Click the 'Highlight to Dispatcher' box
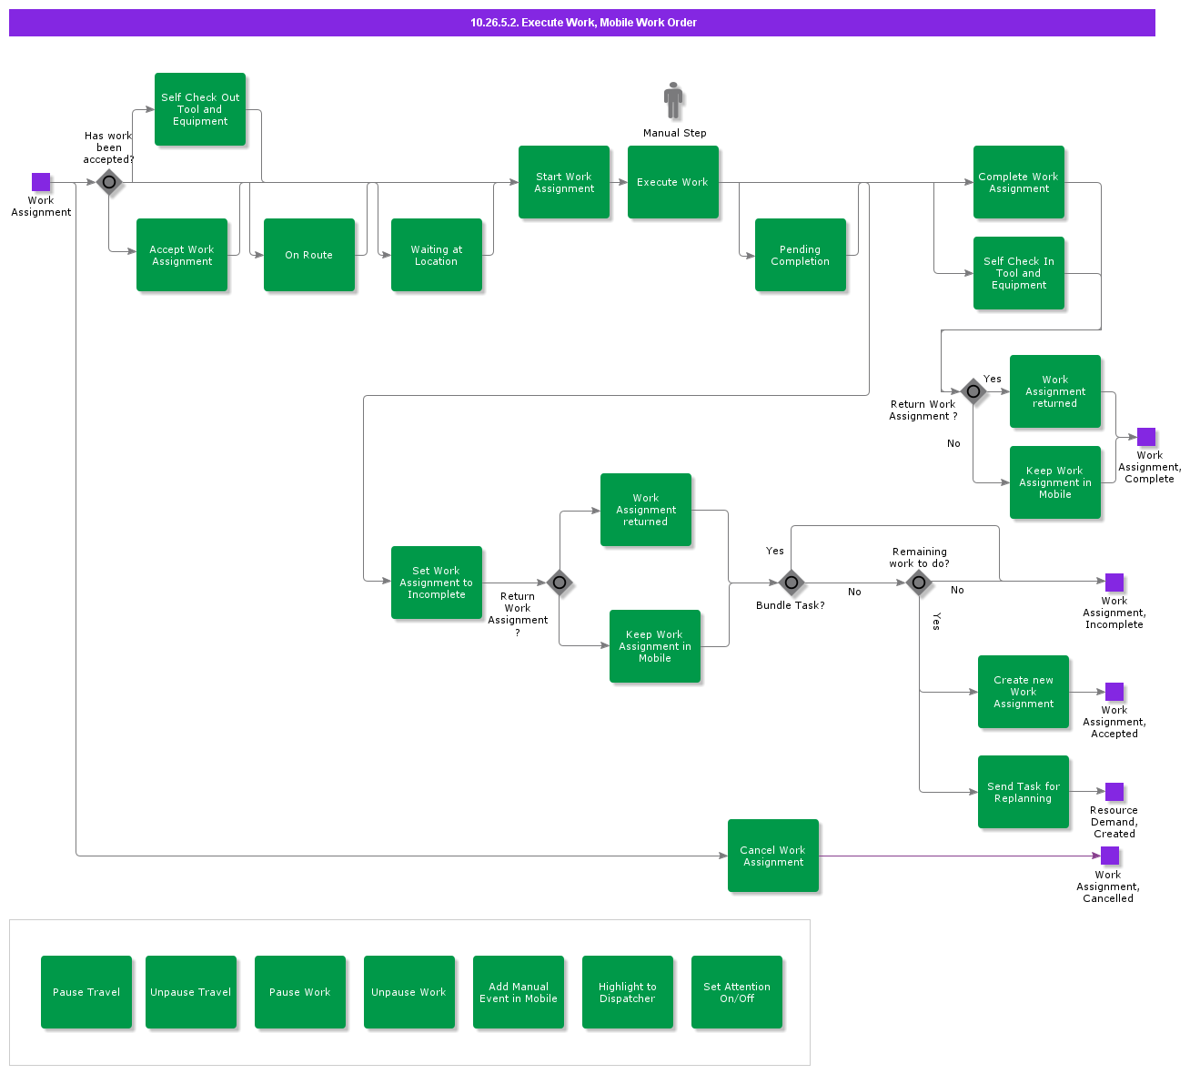Viewport: 1190px width, 1074px height. click(628, 992)
